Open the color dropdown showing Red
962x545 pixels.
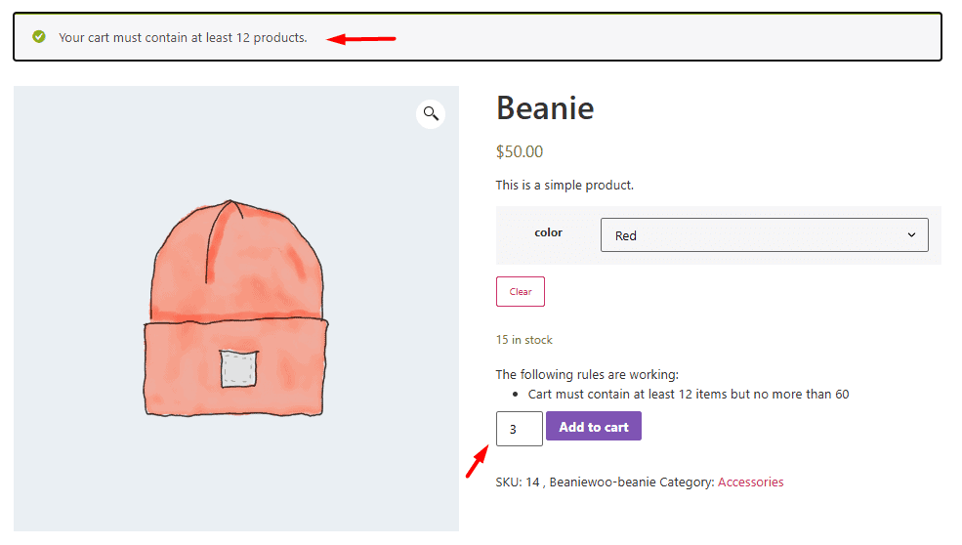(x=763, y=235)
